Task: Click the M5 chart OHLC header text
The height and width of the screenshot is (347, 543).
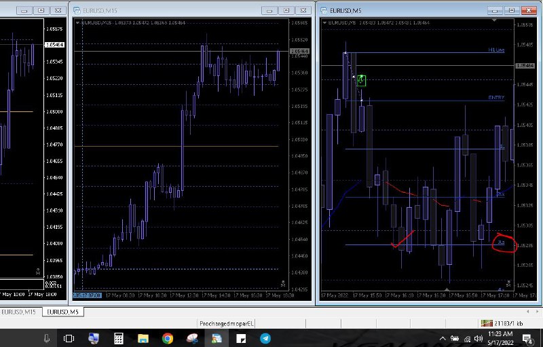Action: tap(379, 23)
